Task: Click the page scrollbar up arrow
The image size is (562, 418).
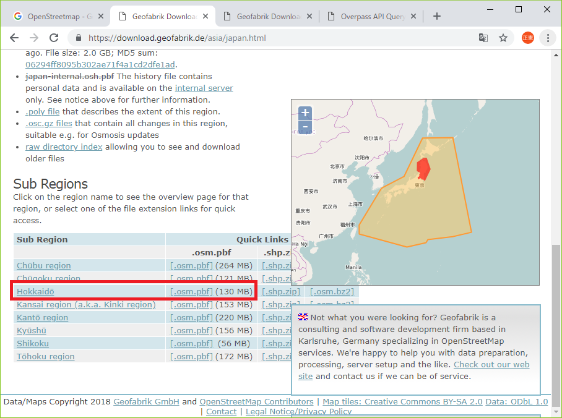Action: pos(556,55)
